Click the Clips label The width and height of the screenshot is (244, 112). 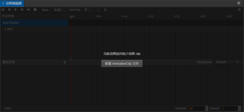[8, 108]
